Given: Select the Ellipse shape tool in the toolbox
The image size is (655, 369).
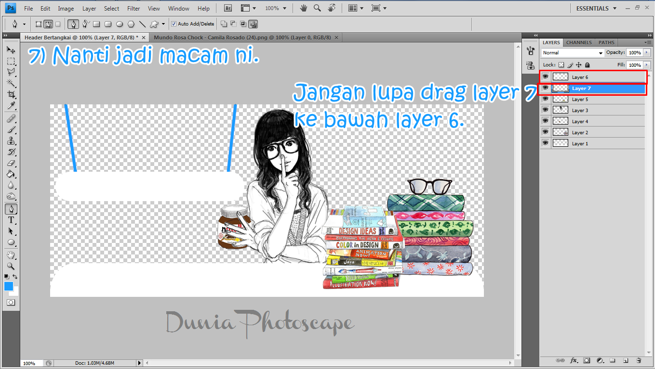Looking at the screenshot, I should click(x=11, y=242).
